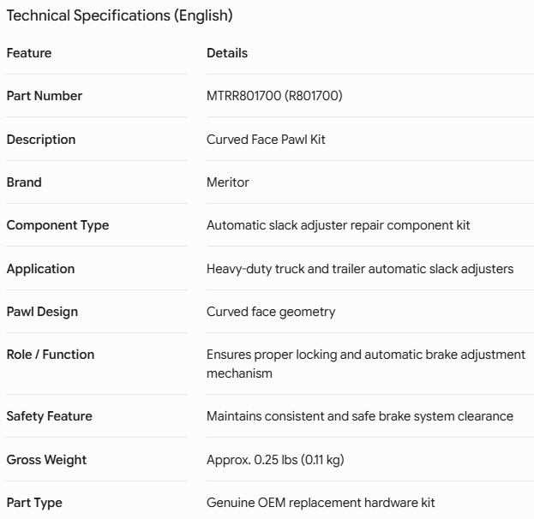Click the Role / Function label
This screenshot has width=534, height=519.
tap(51, 355)
